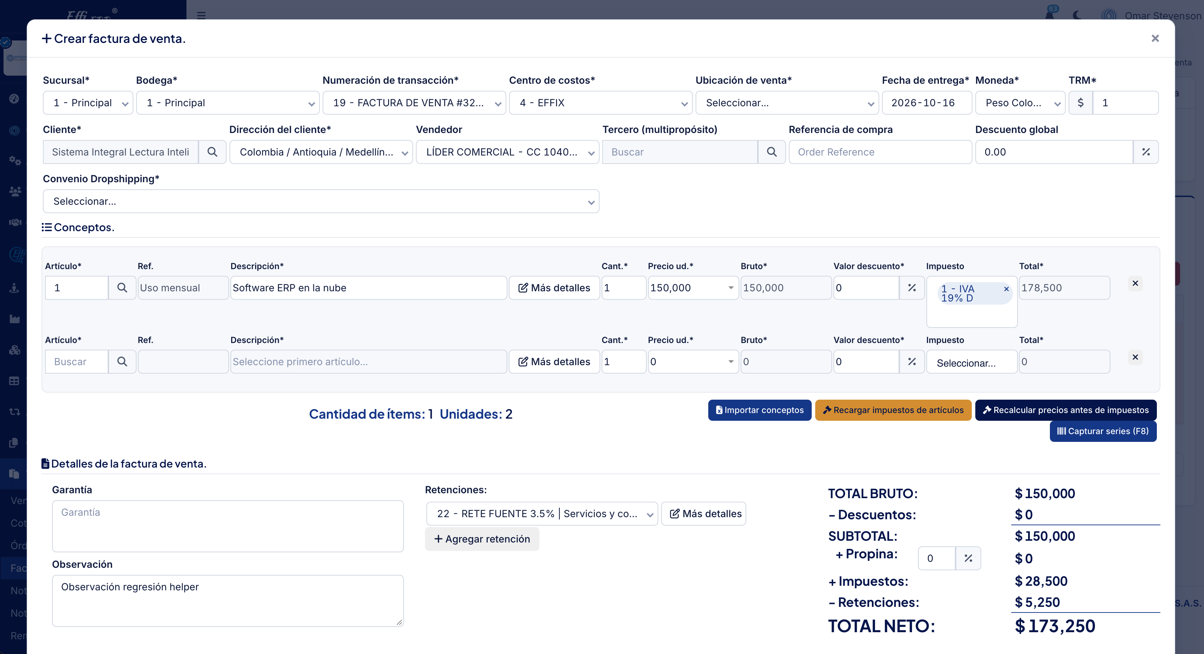Open the Moneda dropdown
Screen dimensions: 1204x654
(1020, 103)
